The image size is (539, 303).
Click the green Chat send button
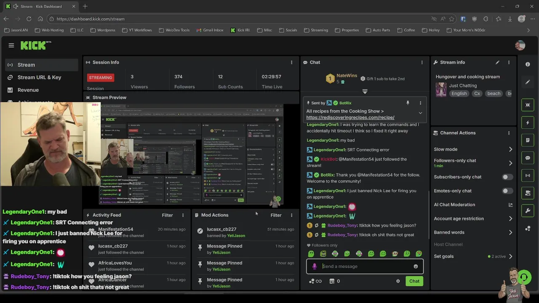coord(414,281)
